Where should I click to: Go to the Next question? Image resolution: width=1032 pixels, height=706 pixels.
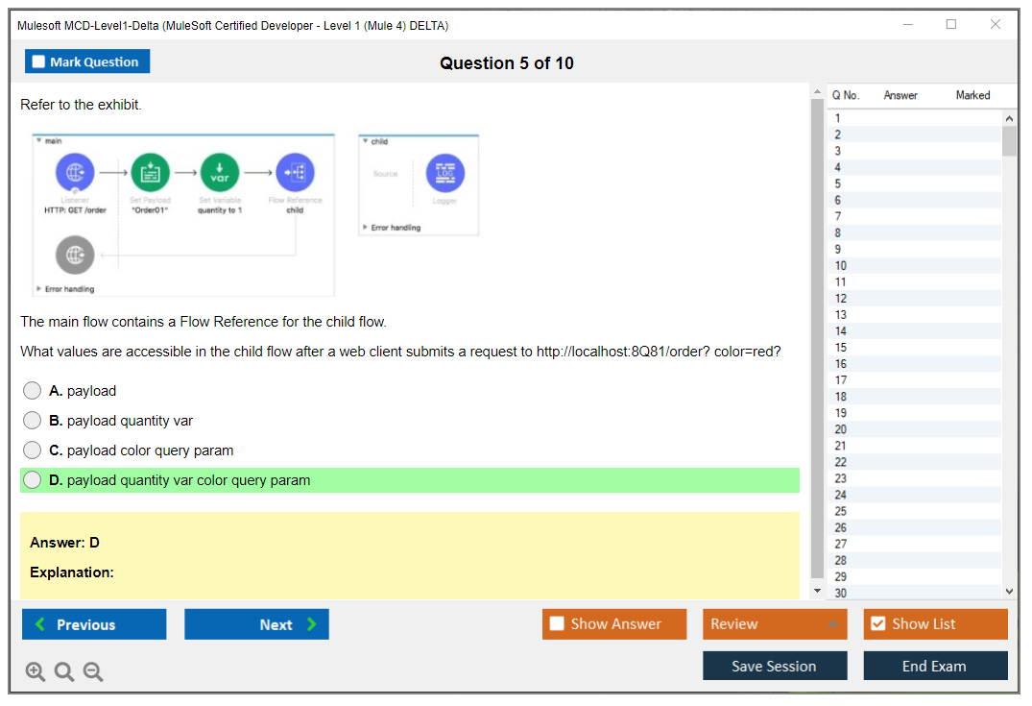coord(256,624)
